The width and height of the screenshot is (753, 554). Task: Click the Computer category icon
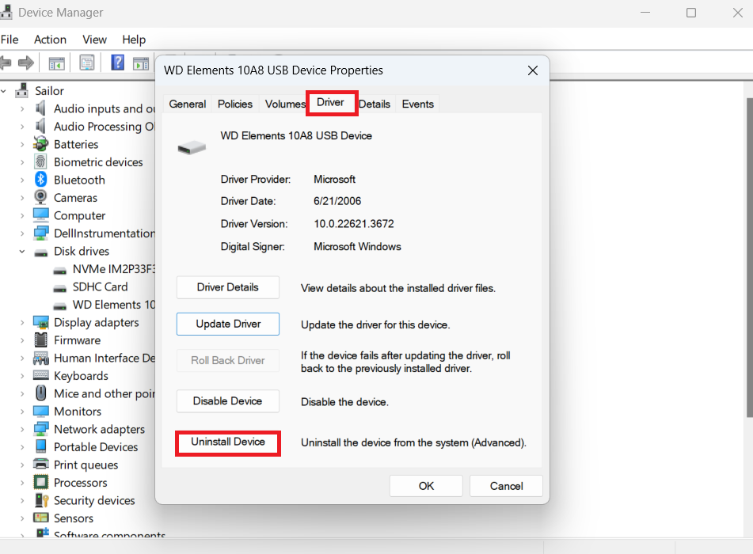point(41,215)
